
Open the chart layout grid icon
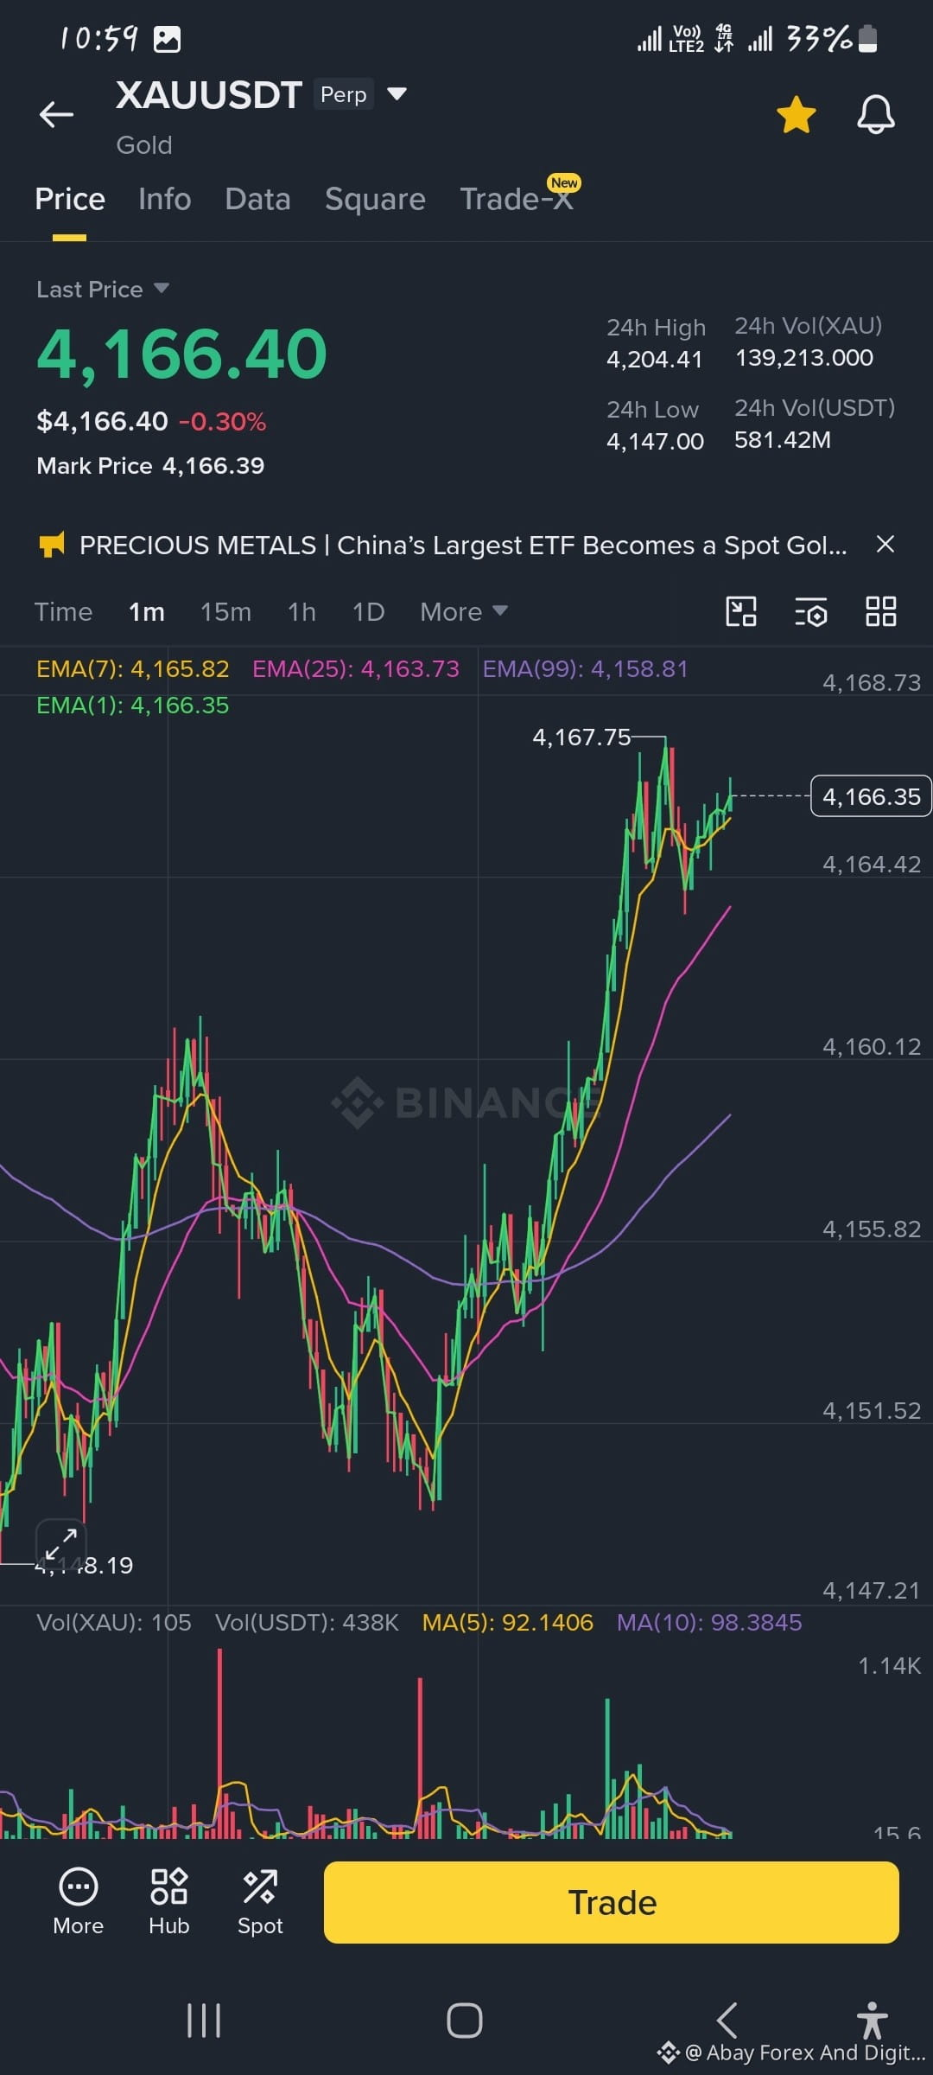click(881, 611)
